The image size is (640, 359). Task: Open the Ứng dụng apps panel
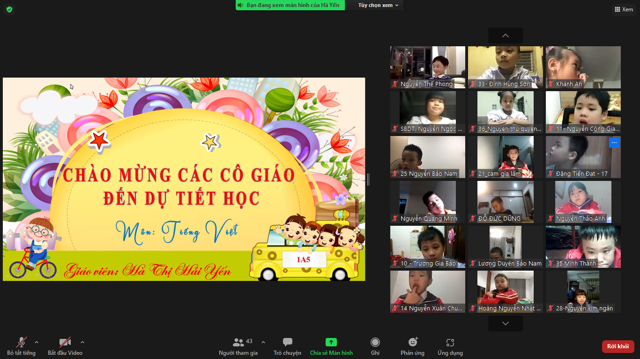click(450, 346)
